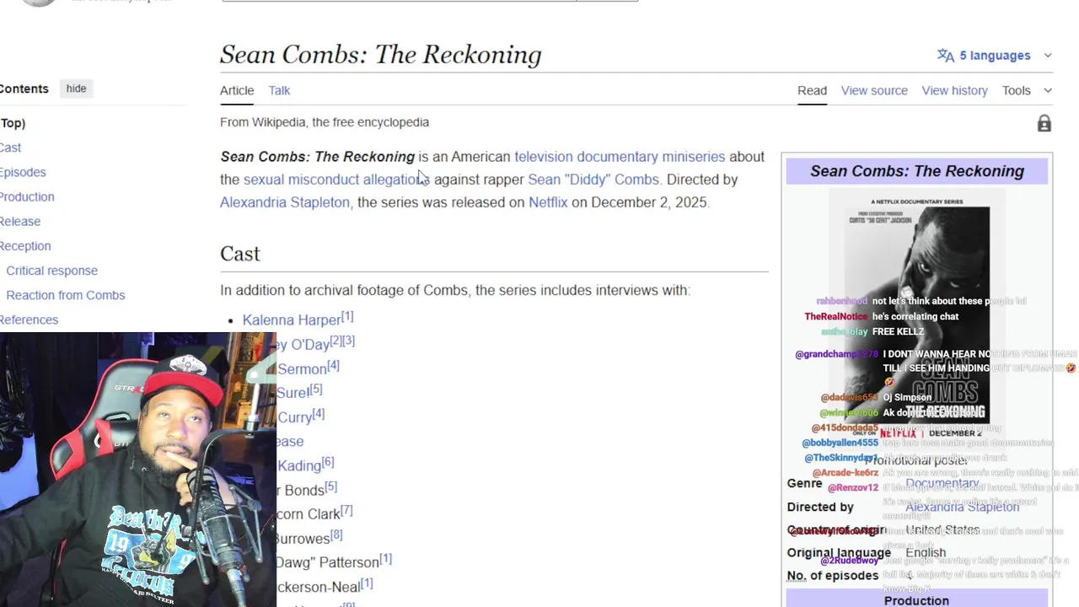Open citation [6] after Kading
The height and width of the screenshot is (607, 1079).
[328, 462]
